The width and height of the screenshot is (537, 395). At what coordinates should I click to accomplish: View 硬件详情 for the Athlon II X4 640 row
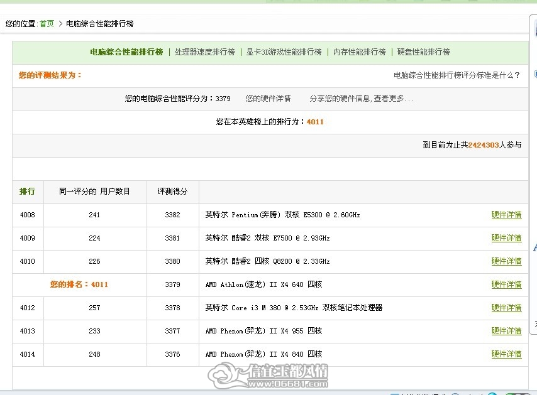(x=507, y=284)
